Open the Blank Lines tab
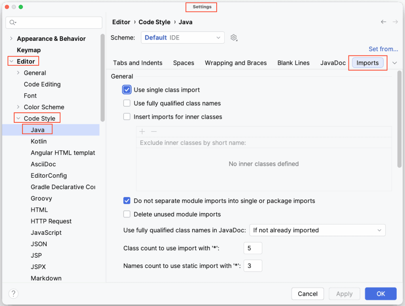Screen dimensions: 405x306 click(x=293, y=63)
